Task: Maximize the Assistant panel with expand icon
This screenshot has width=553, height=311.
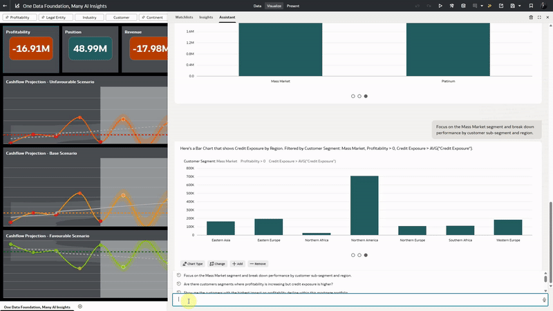Action: pos(539,17)
